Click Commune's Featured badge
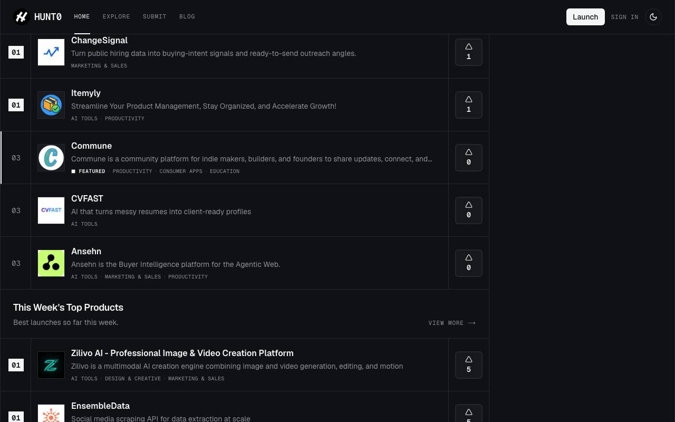The width and height of the screenshot is (675, 422). tap(89, 171)
